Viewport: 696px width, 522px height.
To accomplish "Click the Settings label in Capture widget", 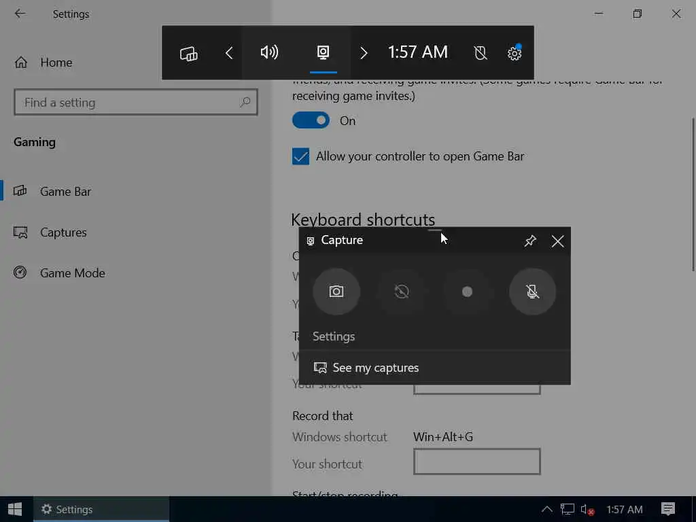I will point(333,336).
